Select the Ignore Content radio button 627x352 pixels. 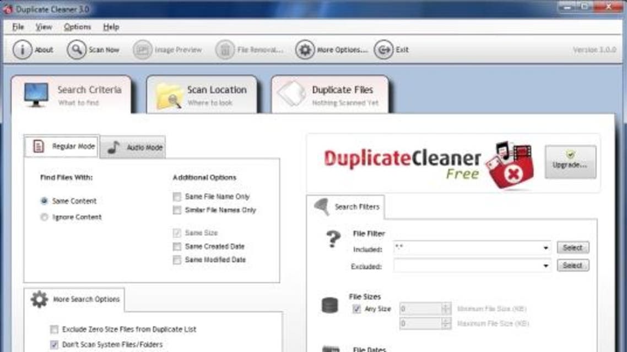[x=44, y=217]
